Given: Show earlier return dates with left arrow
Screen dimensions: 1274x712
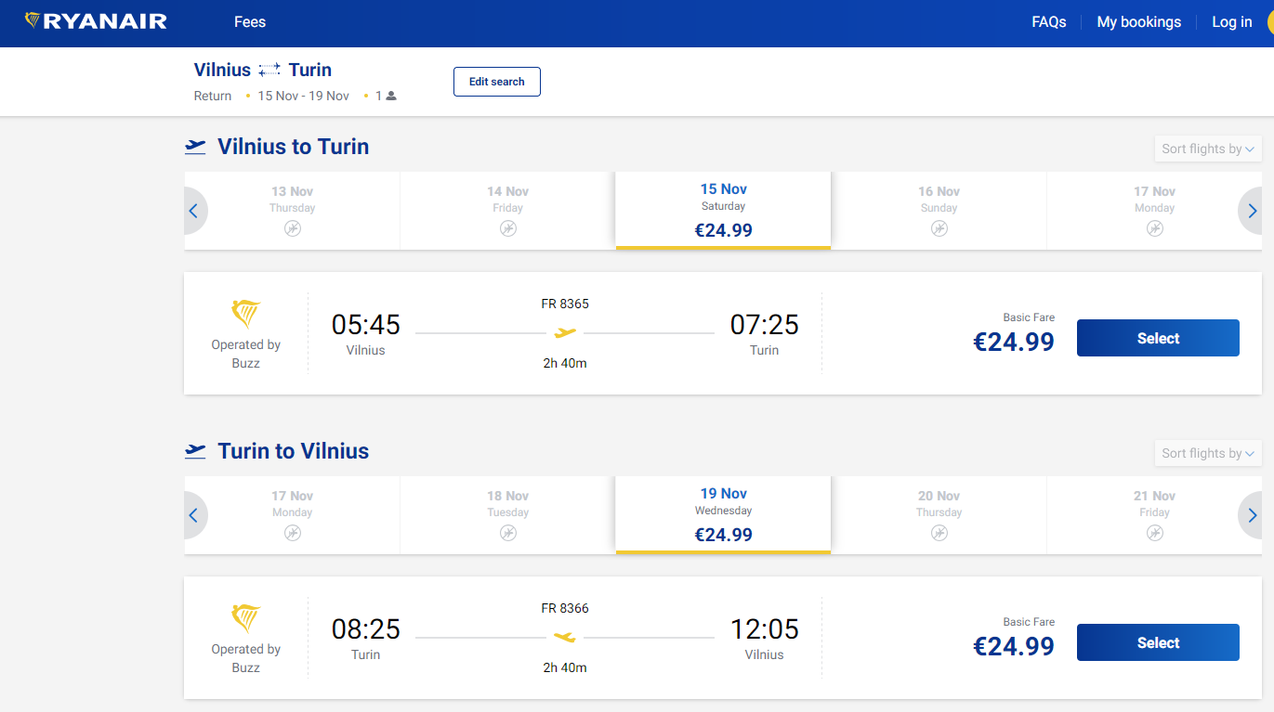Looking at the screenshot, I should [x=193, y=515].
